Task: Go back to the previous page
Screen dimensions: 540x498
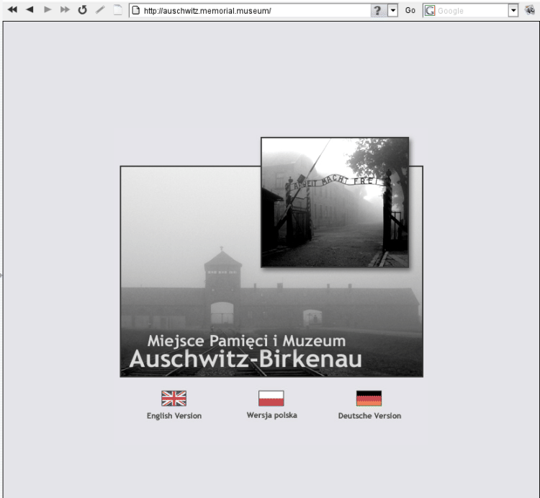Action: [30, 10]
